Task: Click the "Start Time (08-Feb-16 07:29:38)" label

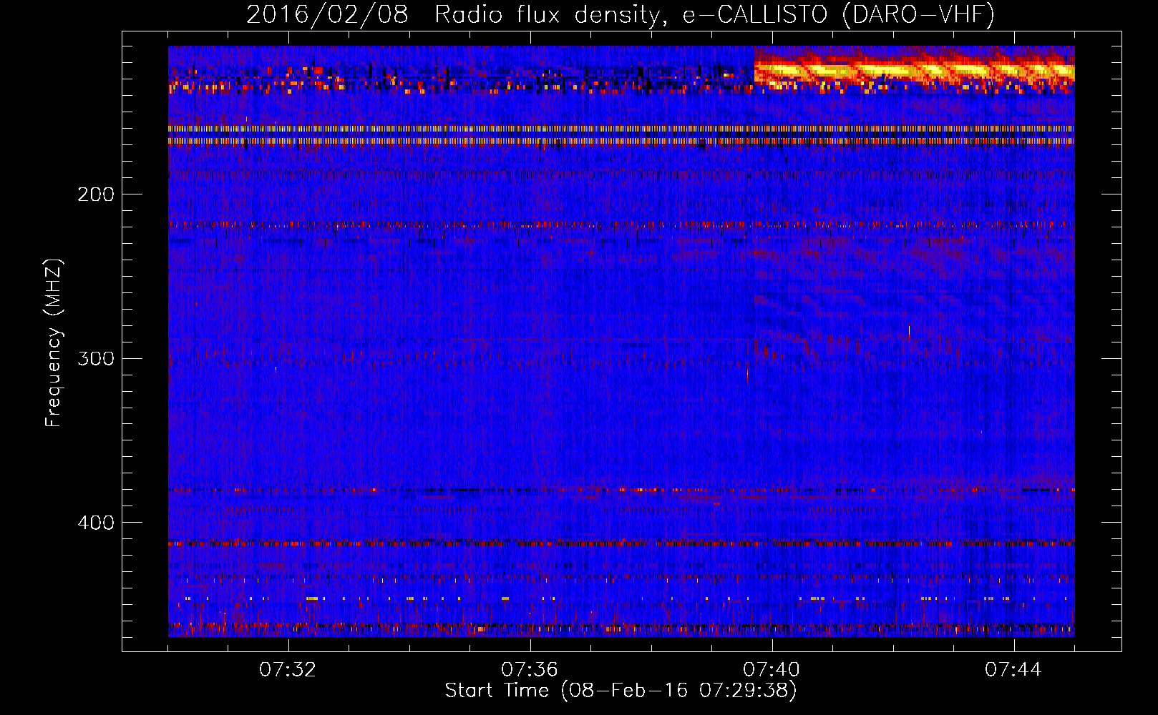Action: tap(621, 691)
